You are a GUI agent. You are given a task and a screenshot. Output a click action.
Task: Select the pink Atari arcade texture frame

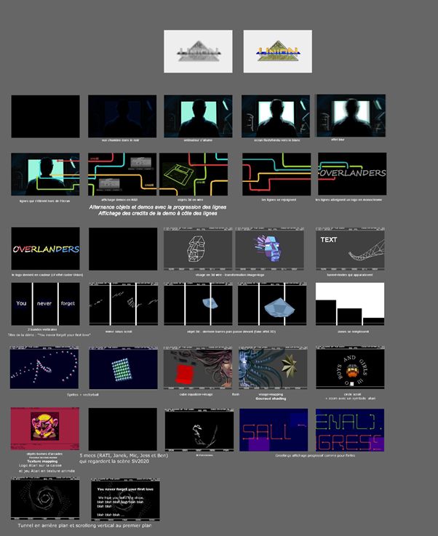45,428
